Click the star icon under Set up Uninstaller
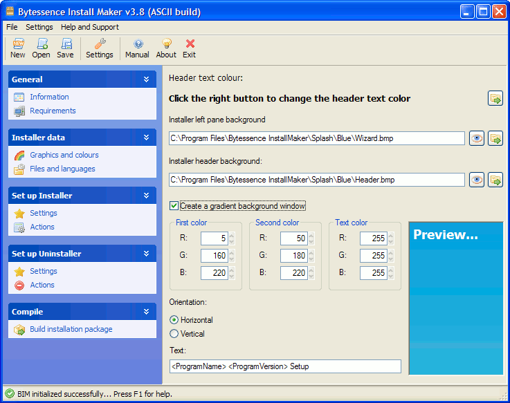This screenshot has width=510, height=403. (19, 272)
